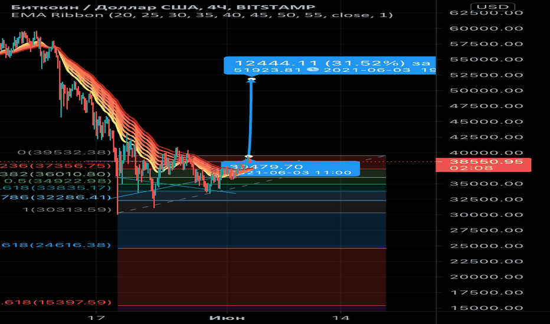Open the EMA Ribbon indicator legend
Viewport: 550px width, 324px height.
[202, 15]
